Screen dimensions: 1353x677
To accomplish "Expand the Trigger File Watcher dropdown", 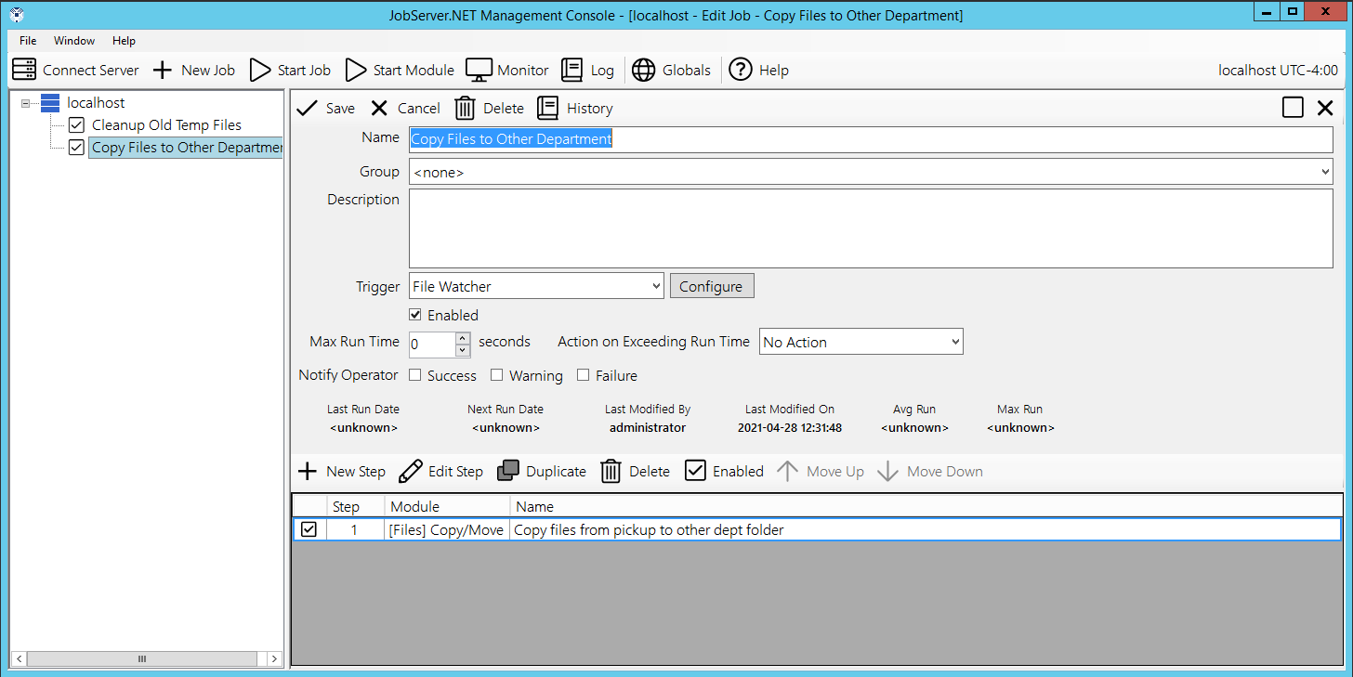I will [x=536, y=286].
